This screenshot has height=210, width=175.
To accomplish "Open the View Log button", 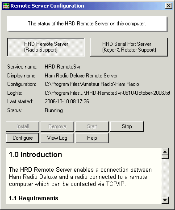I will tap(57, 138).
